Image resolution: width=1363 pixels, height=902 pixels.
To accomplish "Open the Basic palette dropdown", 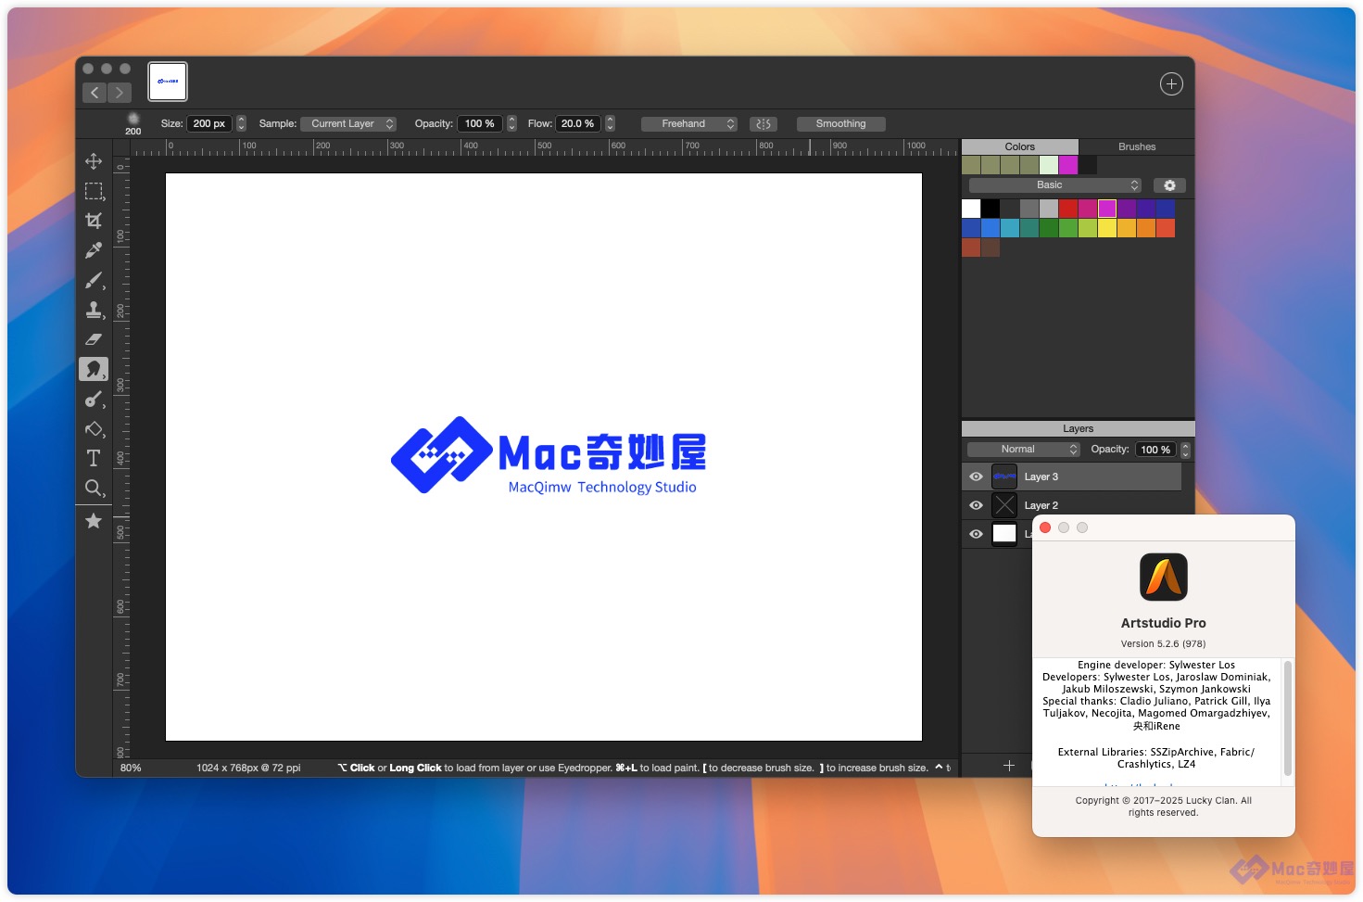I will point(1054,185).
